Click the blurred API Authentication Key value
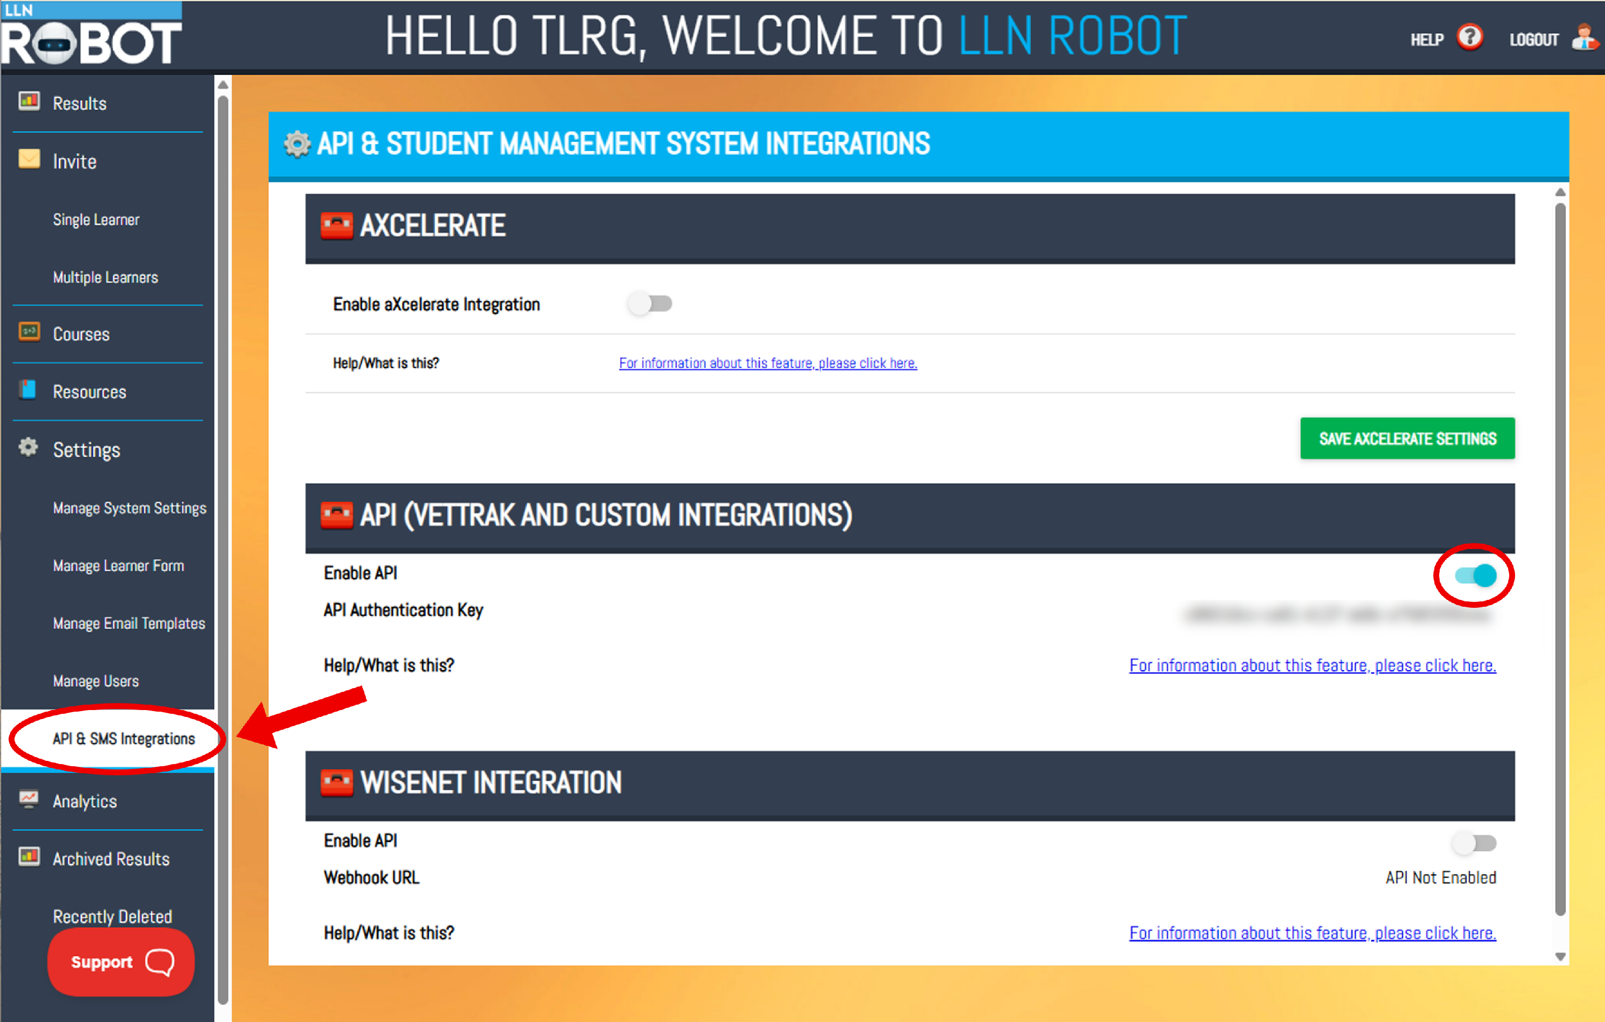Screen dimensions: 1605x1022 (1337, 614)
